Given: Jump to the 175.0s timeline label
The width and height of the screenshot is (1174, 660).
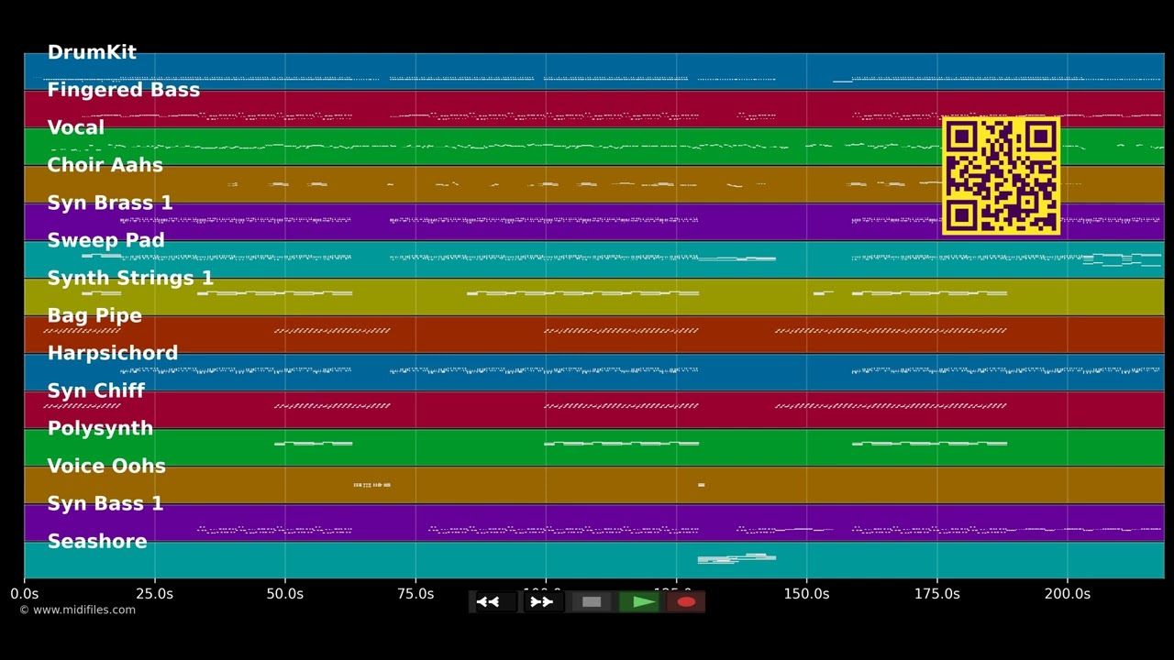Looking at the screenshot, I should click(x=937, y=594).
